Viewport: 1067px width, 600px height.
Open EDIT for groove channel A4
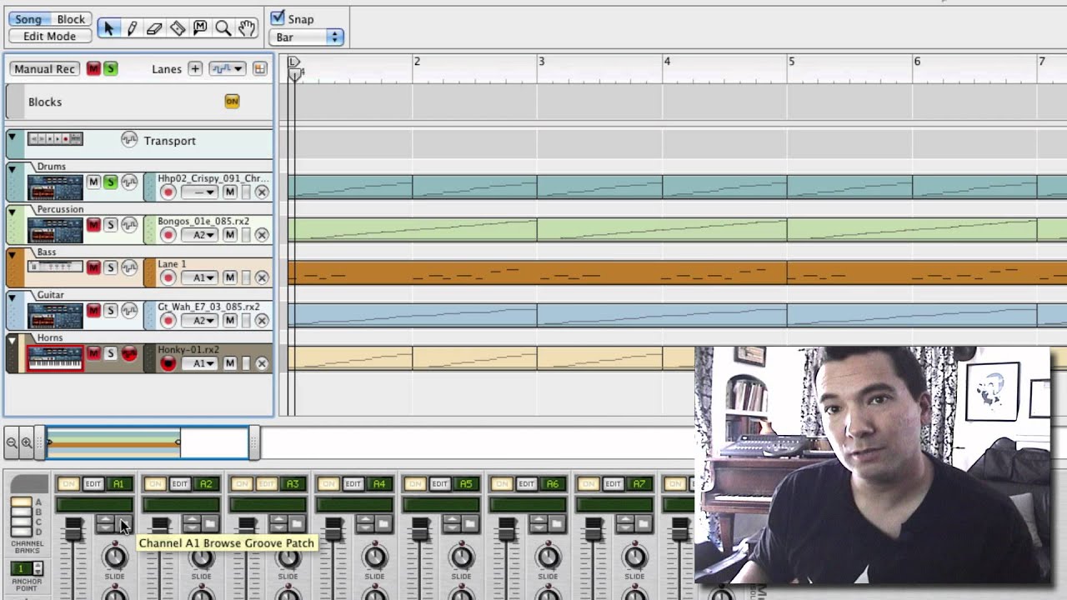[x=353, y=484]
